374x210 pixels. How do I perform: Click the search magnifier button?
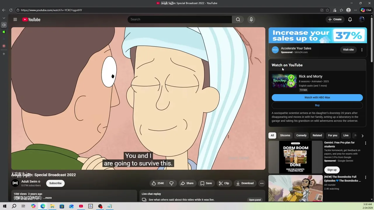click(238, 19)
